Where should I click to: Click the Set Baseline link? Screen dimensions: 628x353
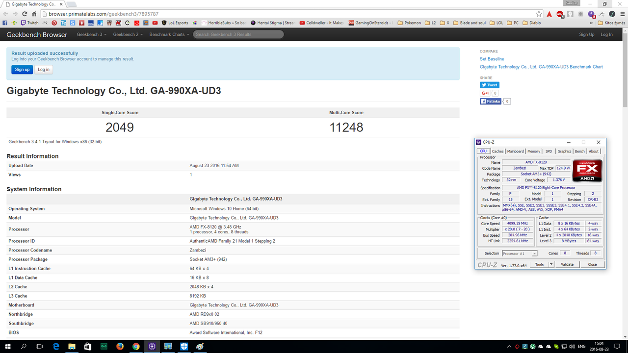click(492, 59)
